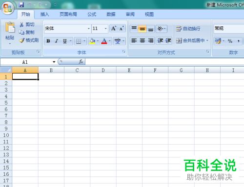Viewport: 244px width, 187px height.
Task: Set top vertical alignment
Action: point(134,29)
